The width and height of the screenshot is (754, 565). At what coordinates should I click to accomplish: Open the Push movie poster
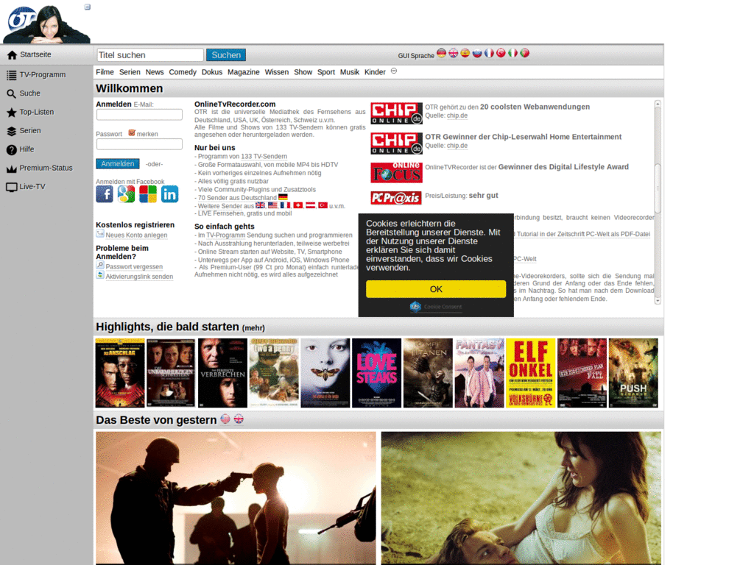point(633,373)
